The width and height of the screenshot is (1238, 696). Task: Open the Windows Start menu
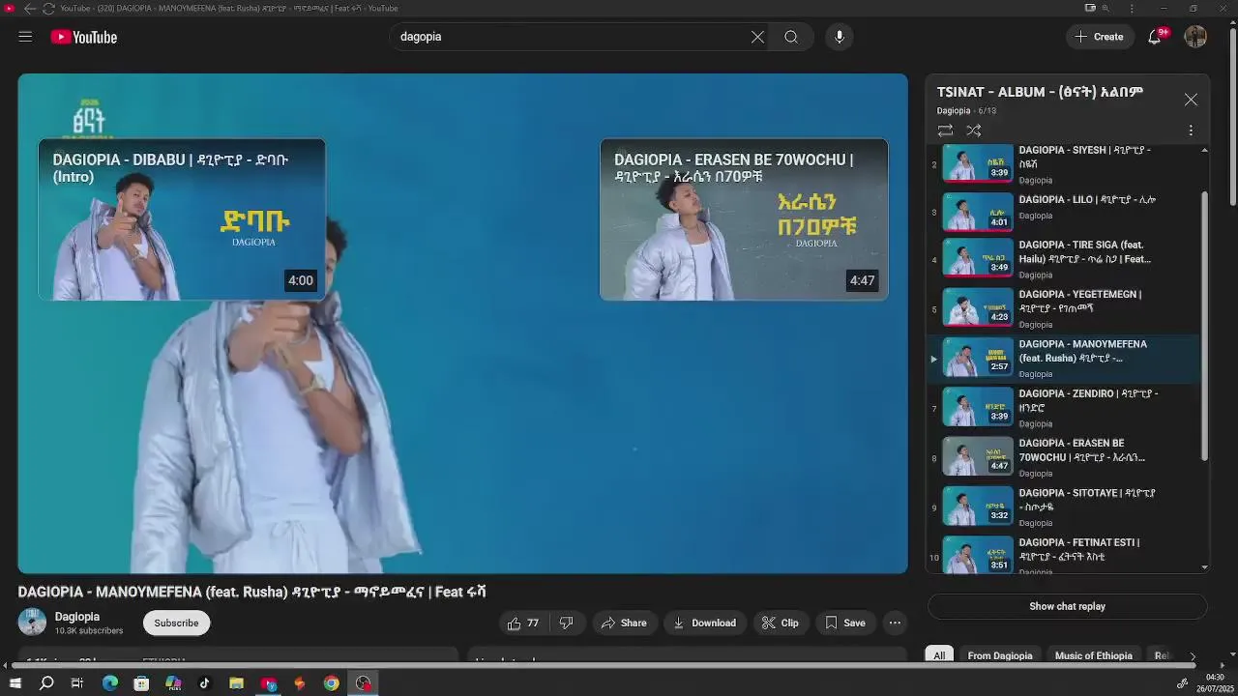pyautogui.click(x=15, y=683)
